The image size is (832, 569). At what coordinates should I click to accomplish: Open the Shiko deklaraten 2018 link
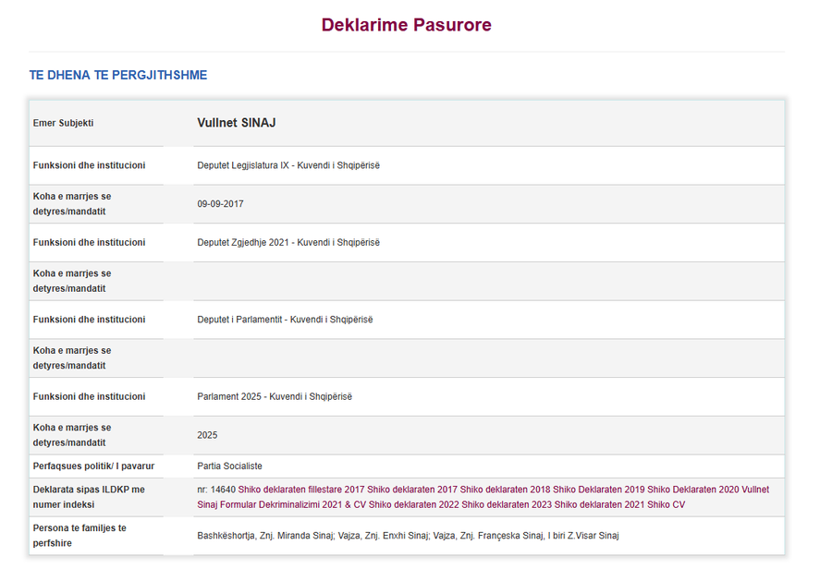coord(505,490)
